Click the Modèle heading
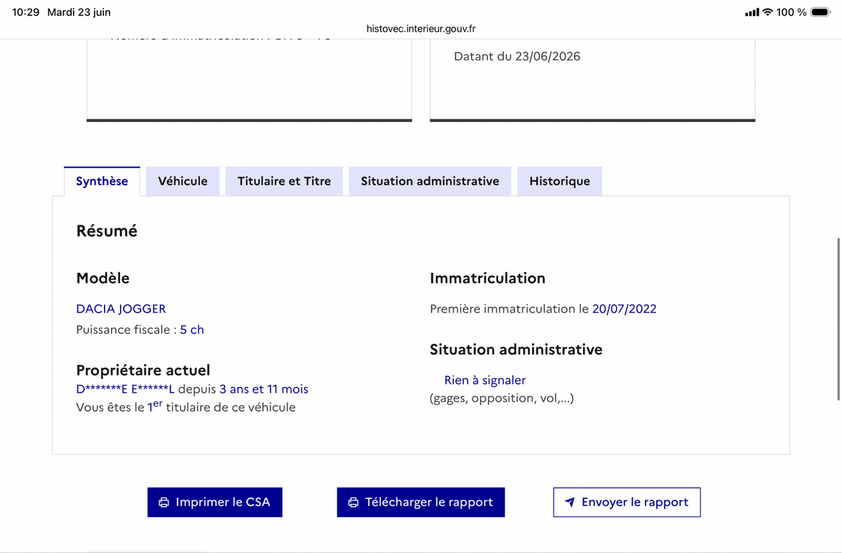Viewport: 842px width, 553px height. (103, 279)
